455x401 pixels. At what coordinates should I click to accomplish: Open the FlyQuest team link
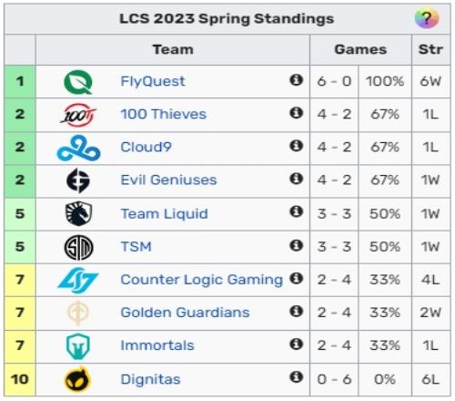153,81
